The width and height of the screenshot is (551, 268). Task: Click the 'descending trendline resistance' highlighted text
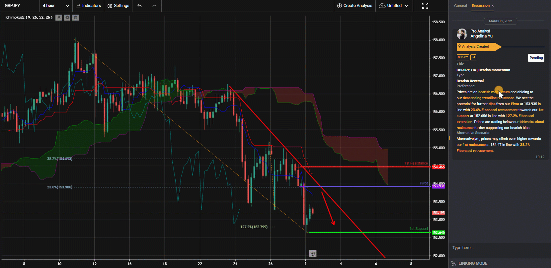tap(489, 98)
